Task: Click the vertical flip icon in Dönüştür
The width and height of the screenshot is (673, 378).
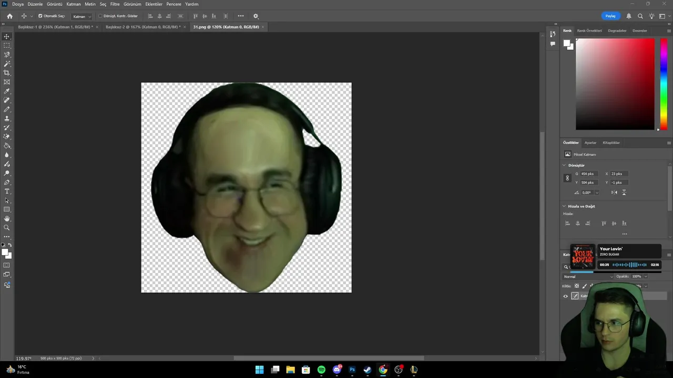Action: 624,193
